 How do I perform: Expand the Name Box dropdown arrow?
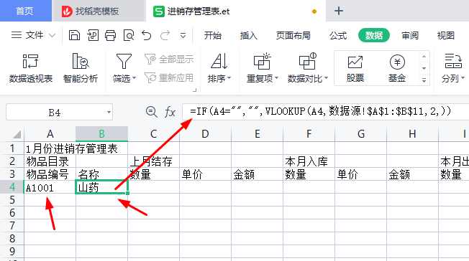109,113
